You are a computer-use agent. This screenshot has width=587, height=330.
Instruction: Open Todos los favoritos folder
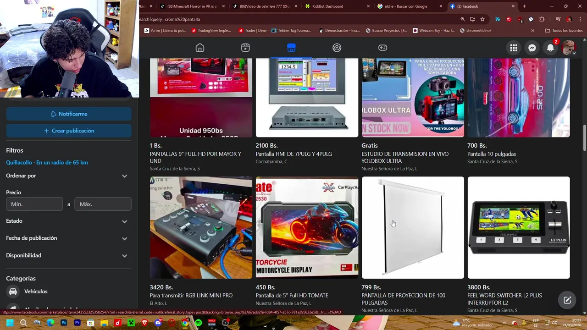(x=564, y=31)
